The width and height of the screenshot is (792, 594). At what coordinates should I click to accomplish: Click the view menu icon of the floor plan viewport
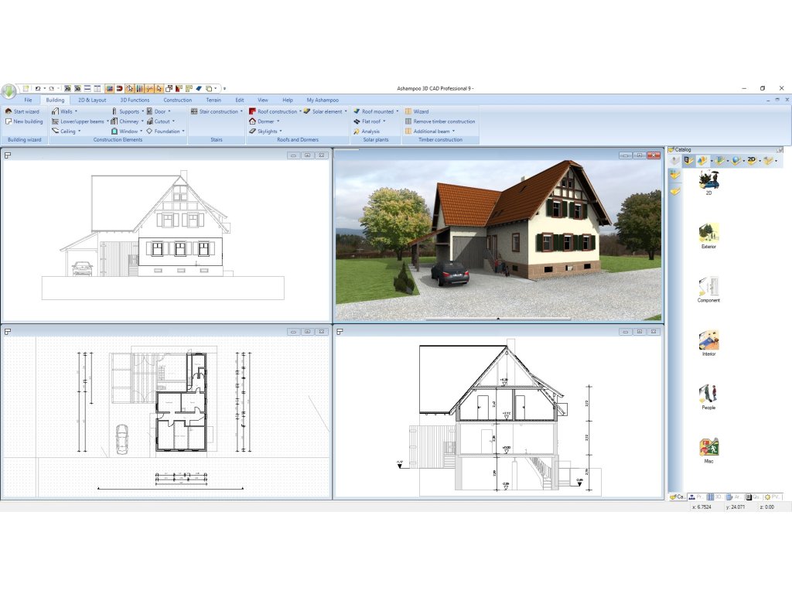[x=8, y=332]
